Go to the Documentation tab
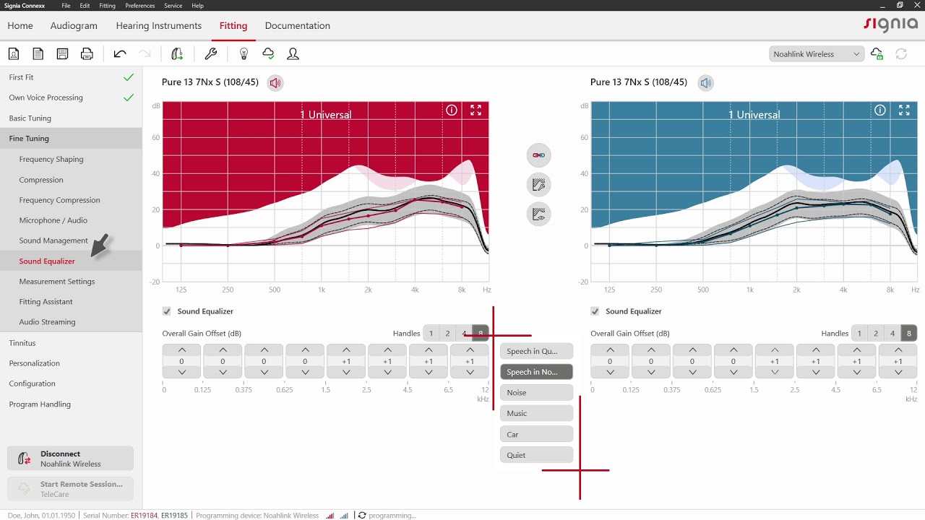Viewport: 925px width, 520px height. pyautogui.click(x=298, y=25)
